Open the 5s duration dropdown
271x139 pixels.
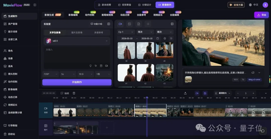[68, 74]
